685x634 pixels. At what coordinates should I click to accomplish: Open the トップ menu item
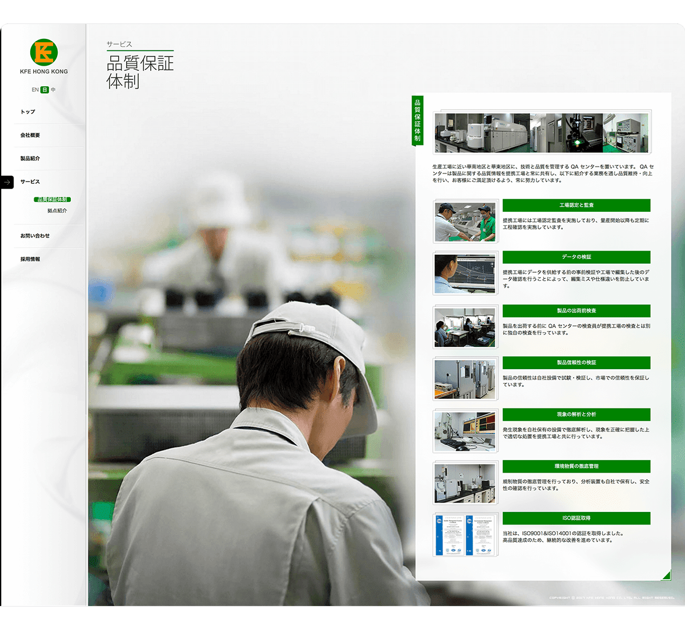pyautogui.click(x=28, y=112)
